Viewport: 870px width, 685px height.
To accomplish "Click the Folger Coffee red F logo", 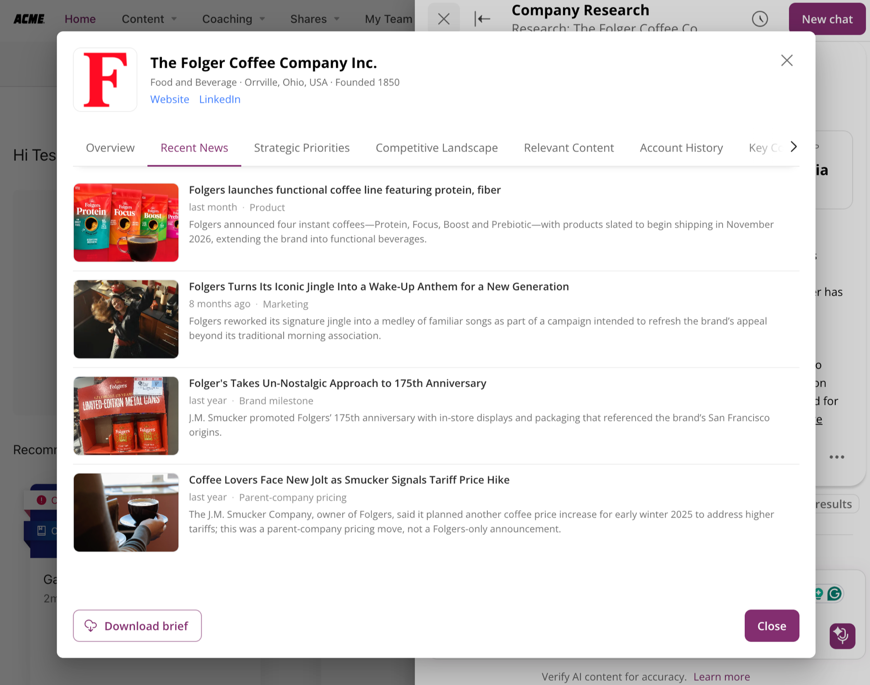I will [x=105, y=80].
